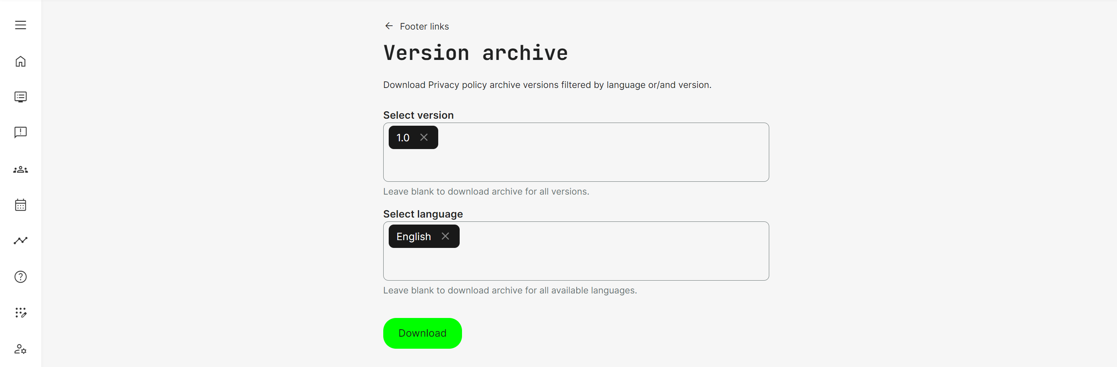Screen dimensions: 1117x367
Task: Remove the 1.0 version chip
Action: coord(424,137)
